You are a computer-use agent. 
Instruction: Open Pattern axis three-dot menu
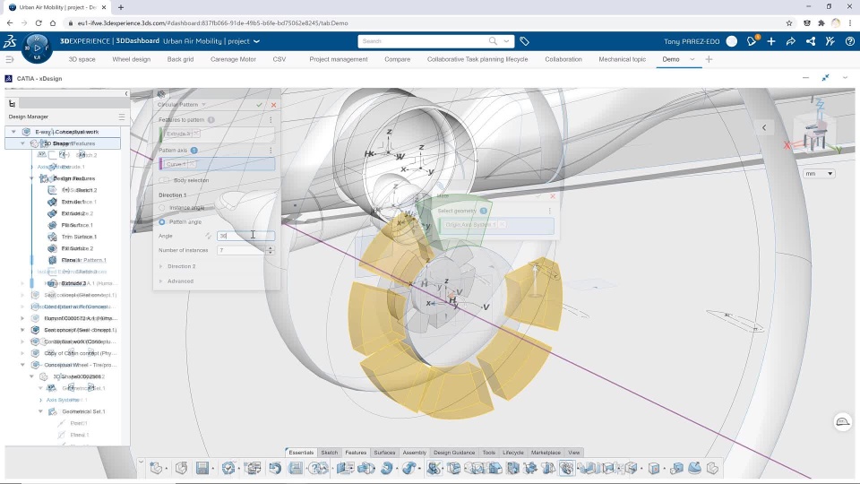(271, 150)
